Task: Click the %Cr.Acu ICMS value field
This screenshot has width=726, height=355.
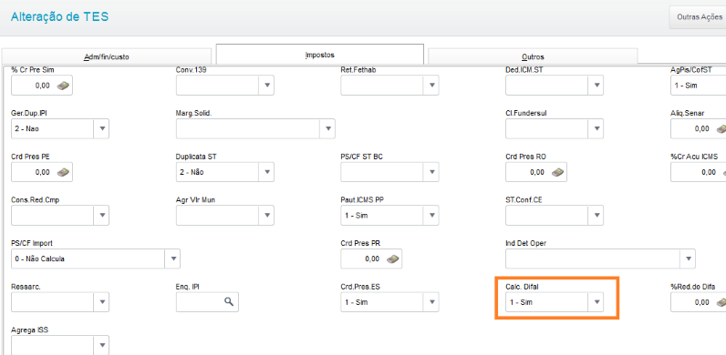Action: pos(699,172)
